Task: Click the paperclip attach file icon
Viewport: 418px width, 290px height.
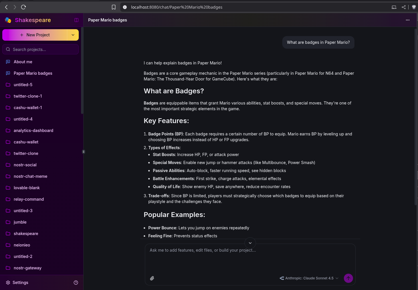Action: point(152,278)
